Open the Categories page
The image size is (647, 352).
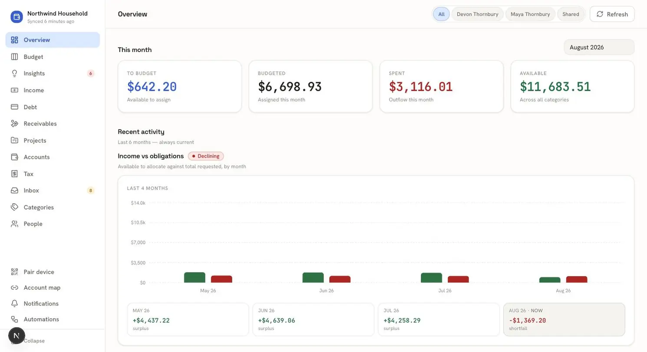[x=53, y=207]
